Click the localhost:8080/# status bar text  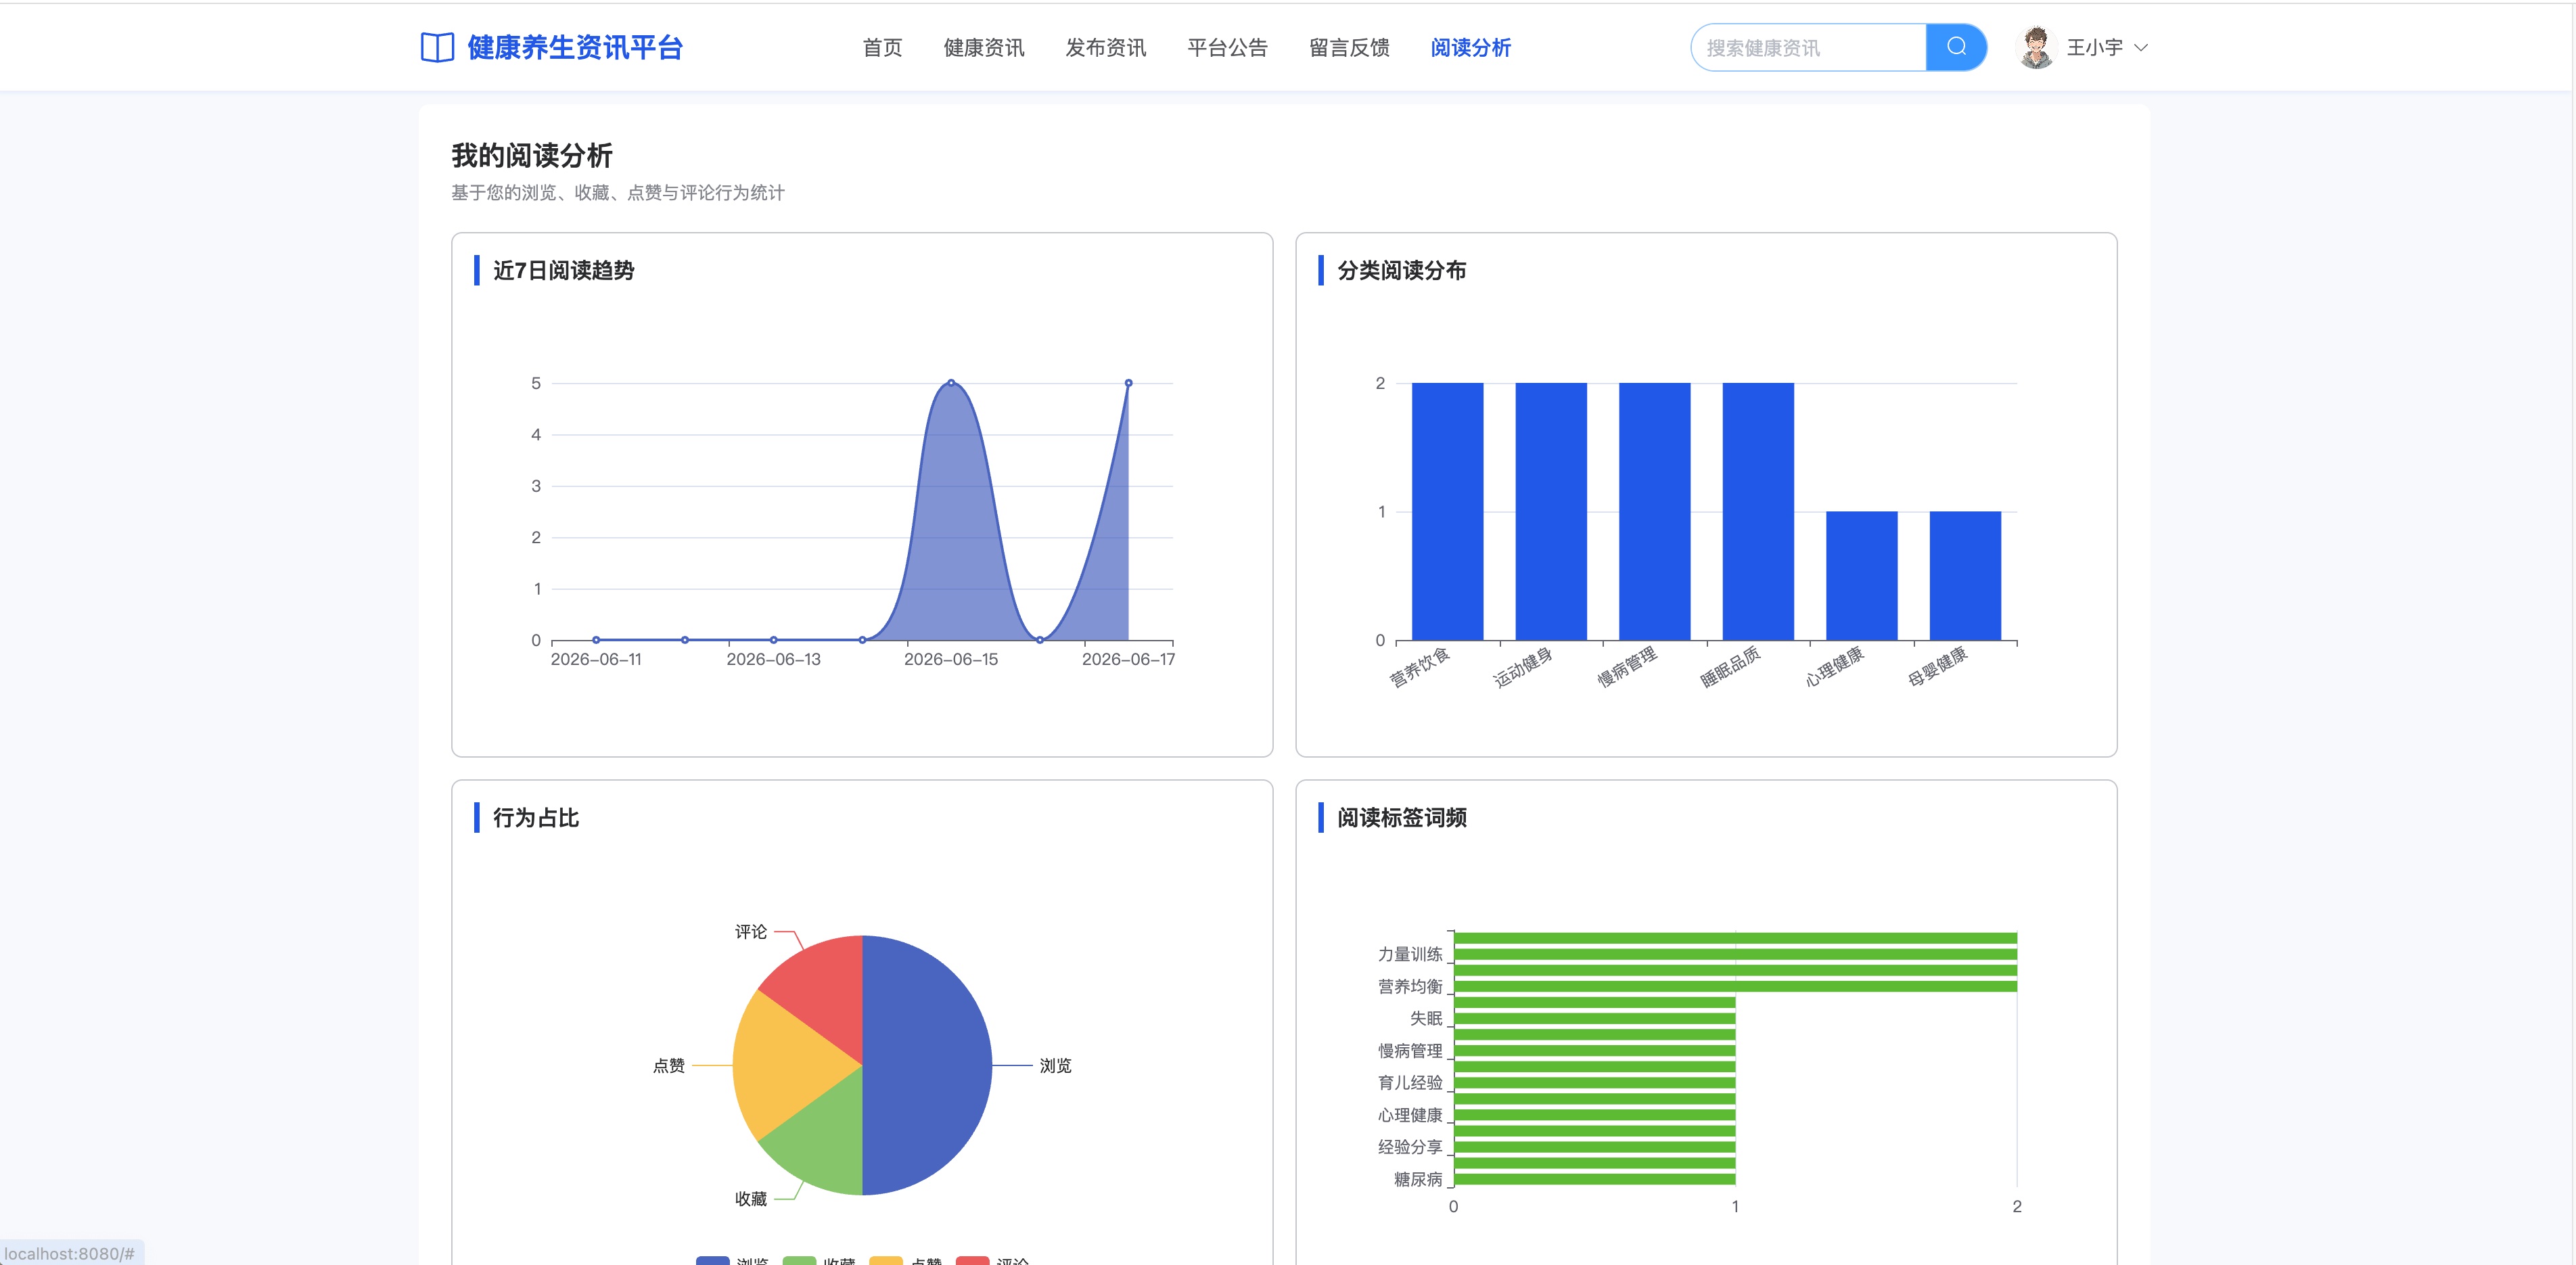(69, 1253)
